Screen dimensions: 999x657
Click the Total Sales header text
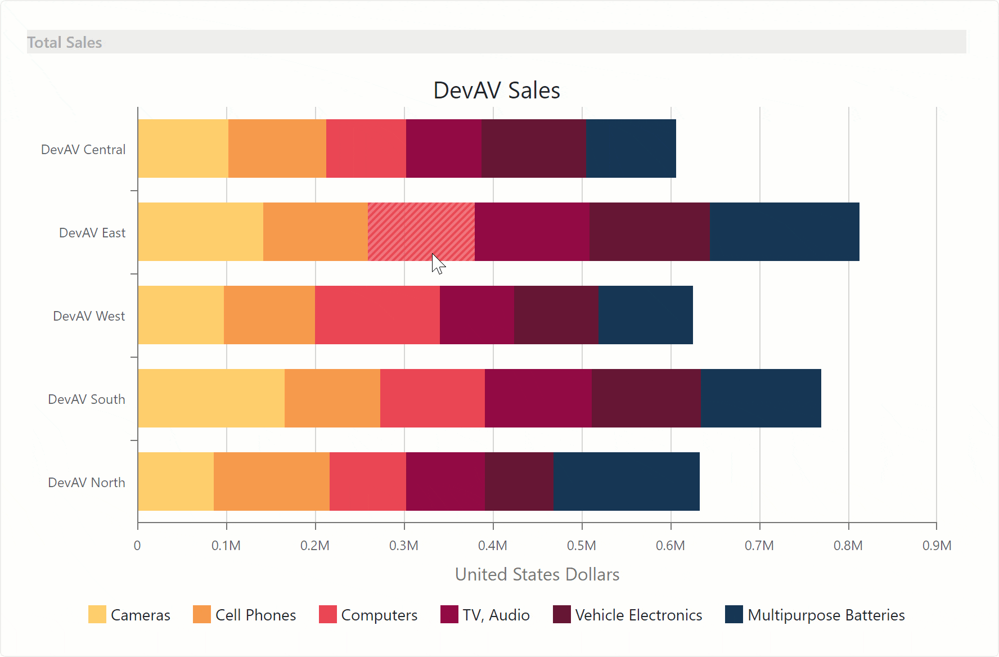click(65, 42)
